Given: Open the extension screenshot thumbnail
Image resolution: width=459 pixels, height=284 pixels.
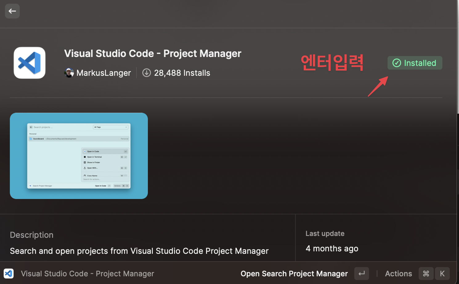Looking at the screenshot, I should [x=79, y=156].
